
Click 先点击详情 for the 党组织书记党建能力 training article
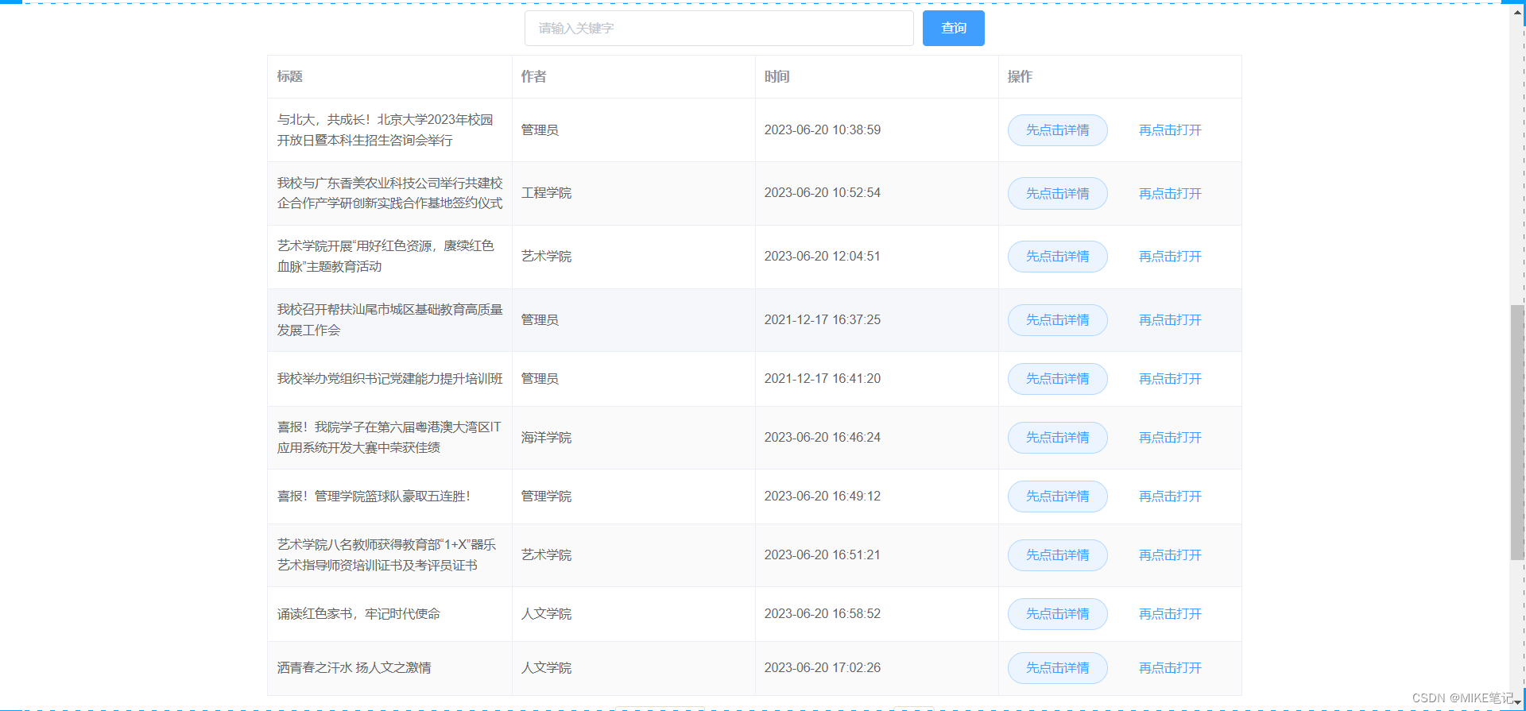tap(1057, 378)
